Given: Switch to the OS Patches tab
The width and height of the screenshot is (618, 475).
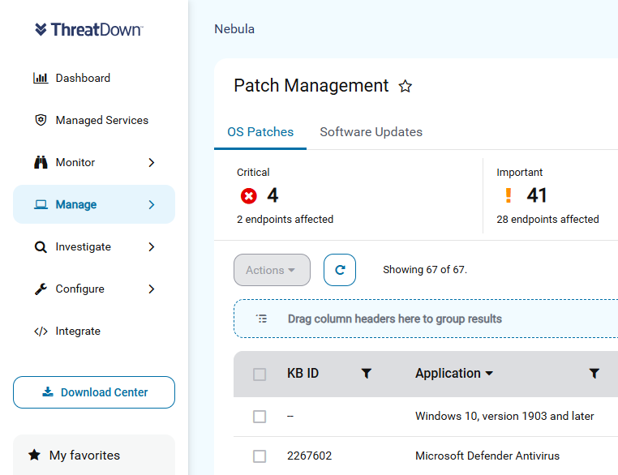Looking at the screenshot, I should 260,132.
